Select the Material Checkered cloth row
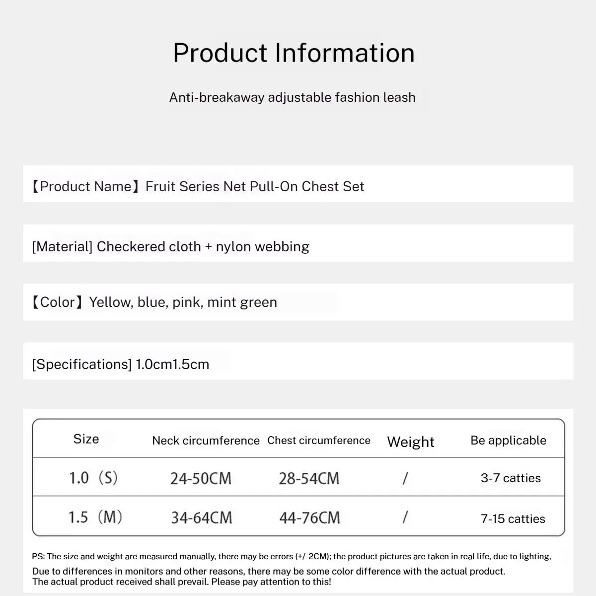The image size is (596, 596). pos(170,246)
